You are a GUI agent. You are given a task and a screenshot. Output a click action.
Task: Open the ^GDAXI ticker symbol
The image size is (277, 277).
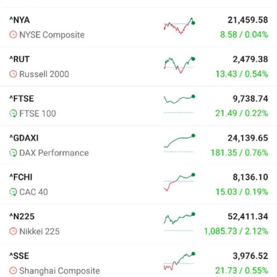(x=23, y=138)
